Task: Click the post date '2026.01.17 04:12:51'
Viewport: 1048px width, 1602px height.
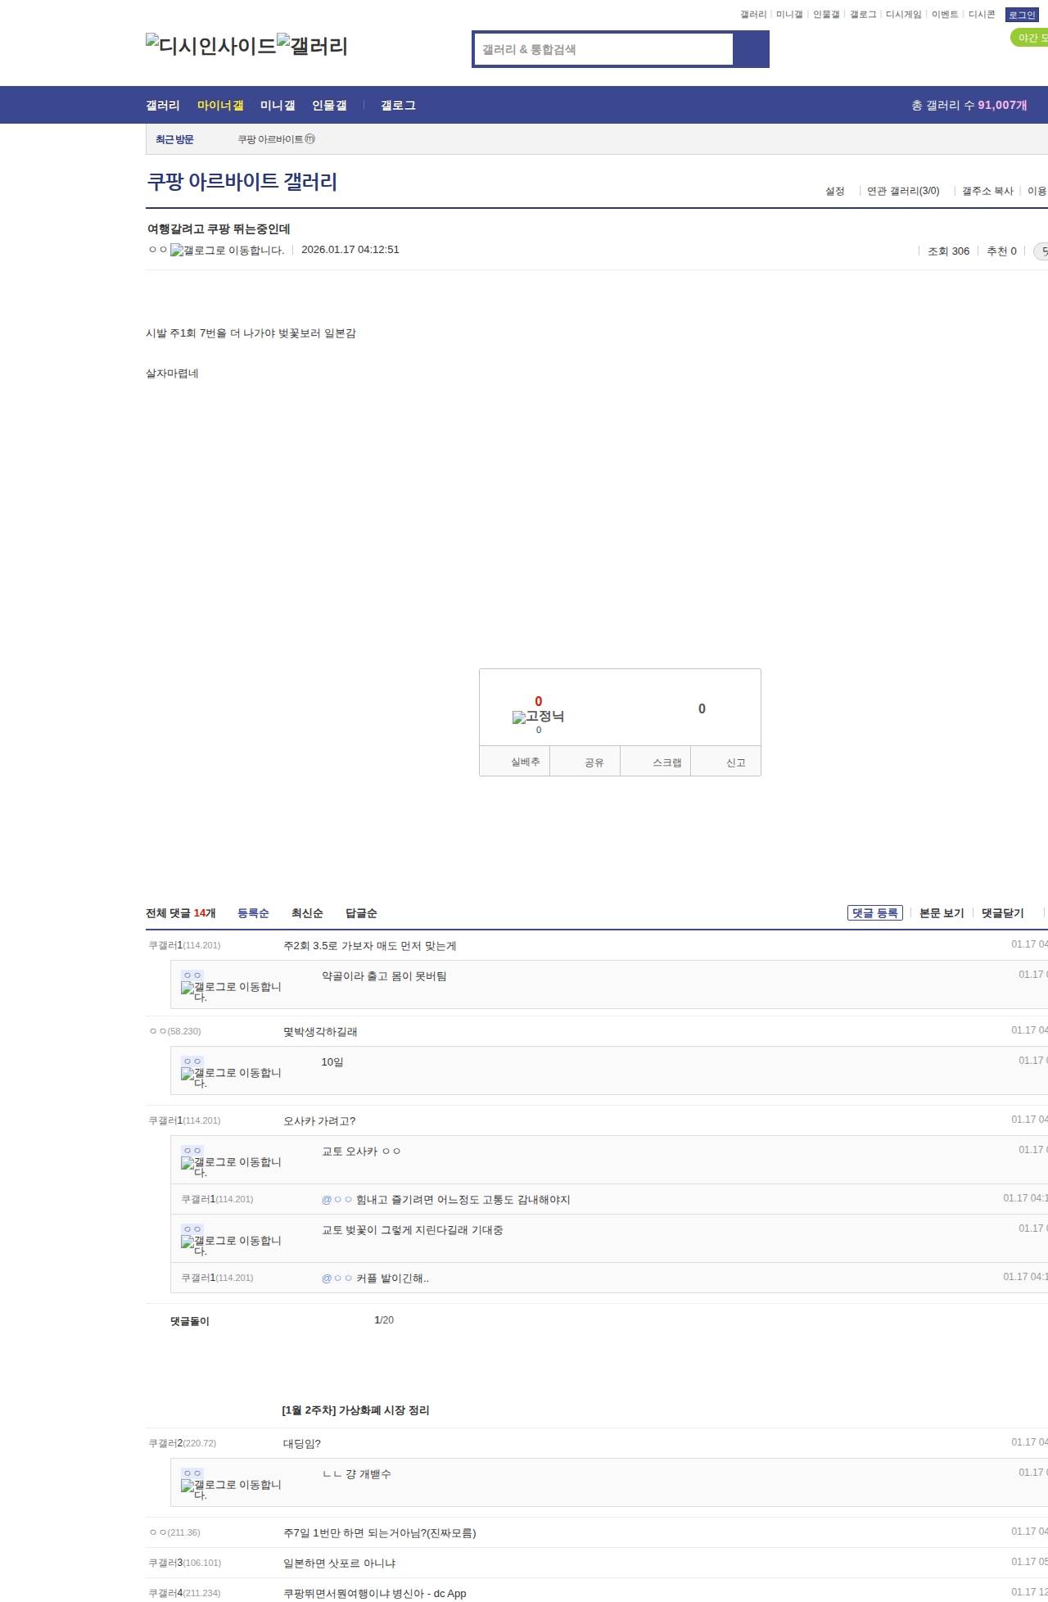Action: (x=350, y=250)
